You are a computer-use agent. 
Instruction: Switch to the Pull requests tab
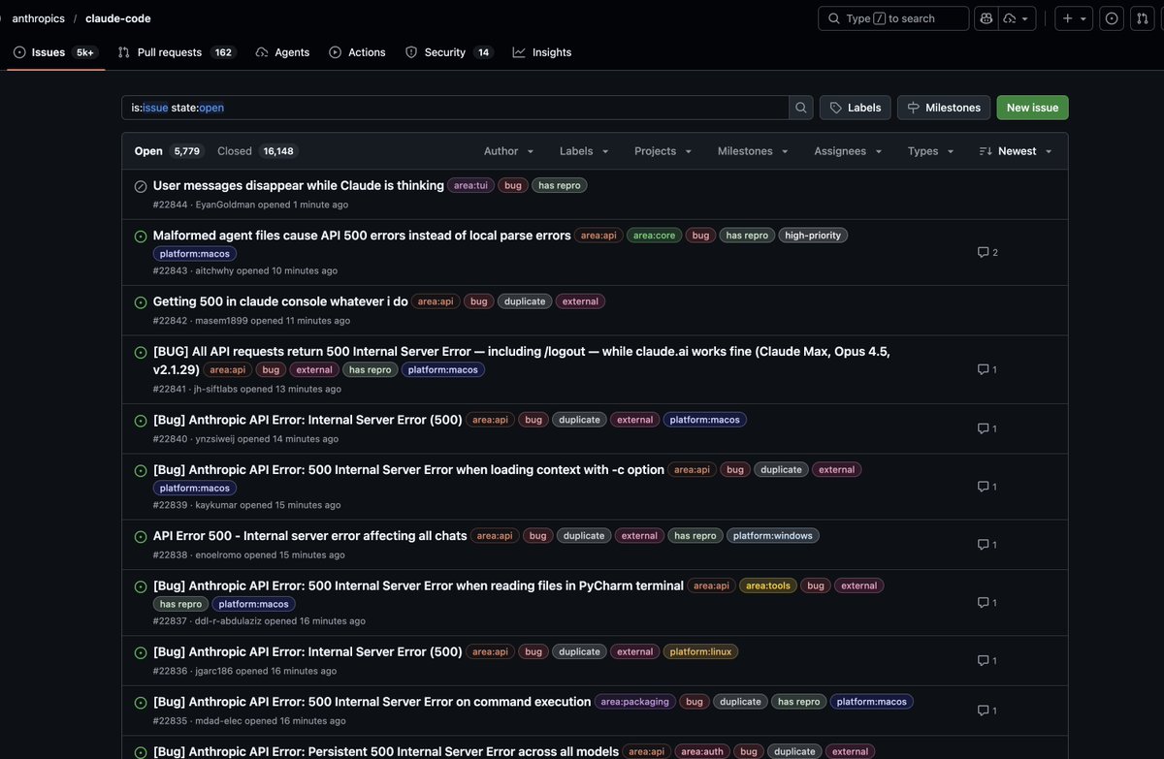175,52
